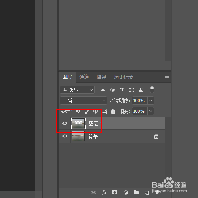The height and width of the screenshot is (198, 198).
Task: Filter layers by type (T) layers
Action: [122, 90]
